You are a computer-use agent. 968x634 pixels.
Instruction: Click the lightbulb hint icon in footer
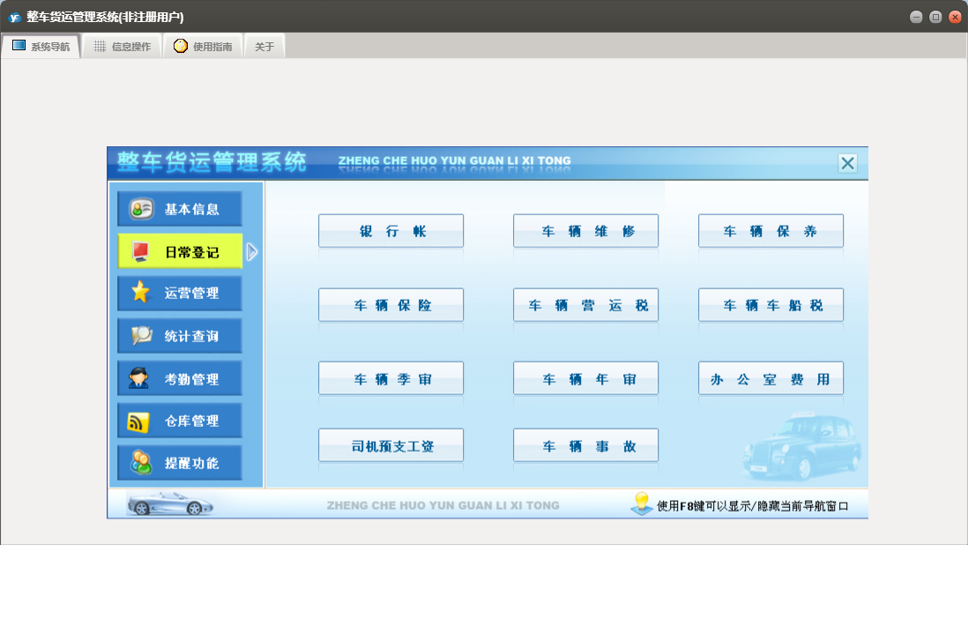coord(642,503)
